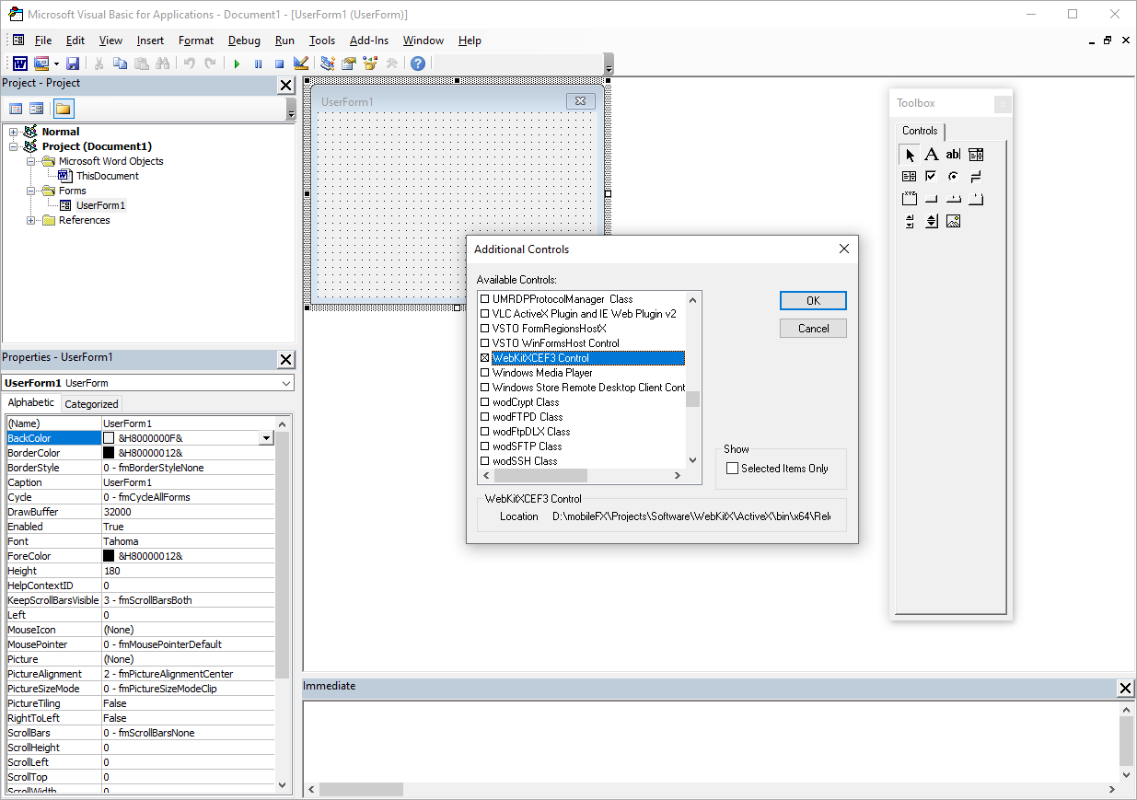
Task: Switch to the Categorized properties tab
Action: 91,404
